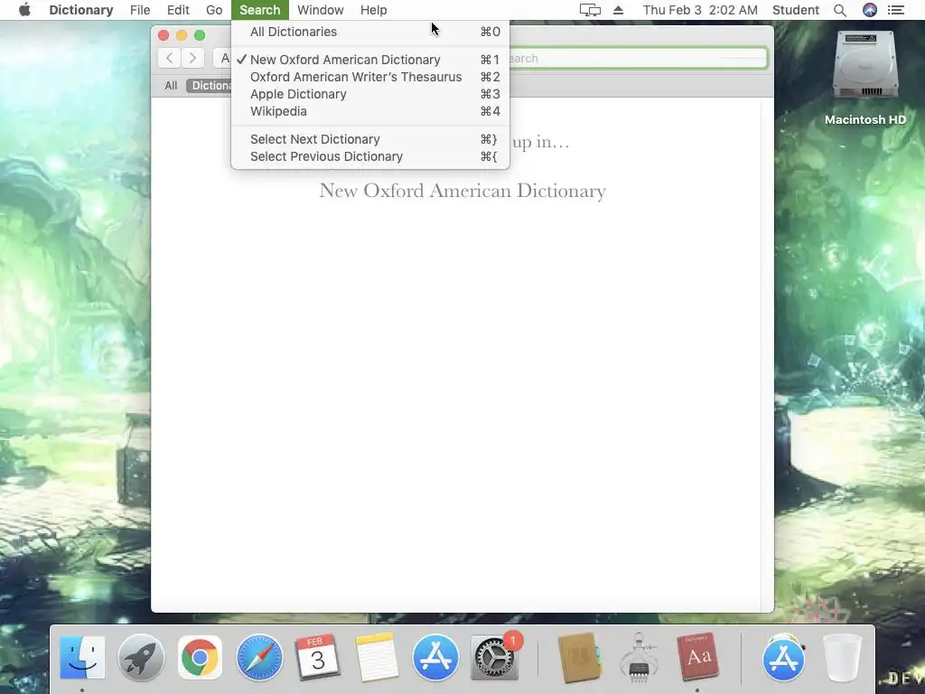Choose Apple Dictionary from Search menu
The height and width of the screenshot is (694, 925).
(x=369, y=94)
